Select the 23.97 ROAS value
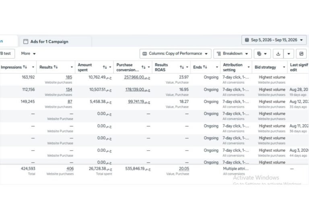The width and height of the screenshot is (309, 219). coord(184,77)
